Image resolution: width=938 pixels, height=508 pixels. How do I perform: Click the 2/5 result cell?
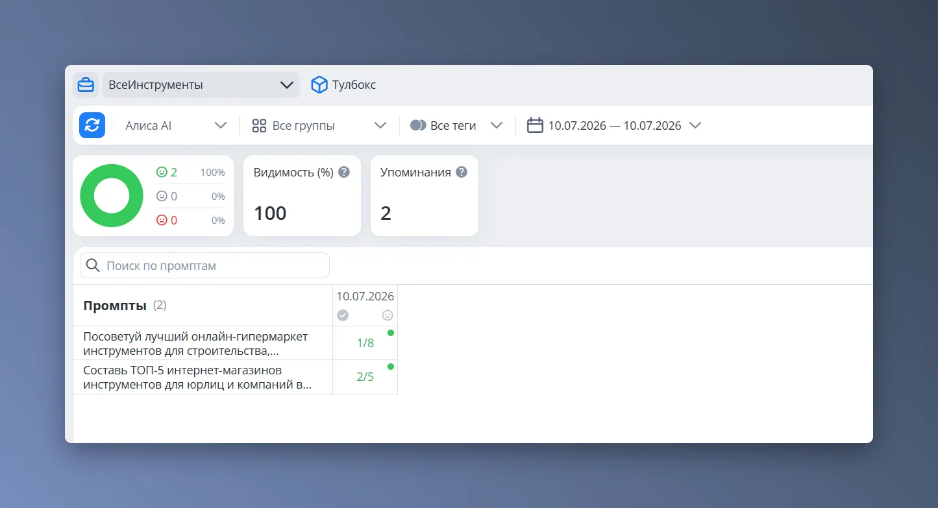[x=365, y=377]
